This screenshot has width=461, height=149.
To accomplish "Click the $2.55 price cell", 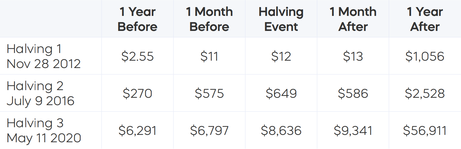I will (137, 56).
